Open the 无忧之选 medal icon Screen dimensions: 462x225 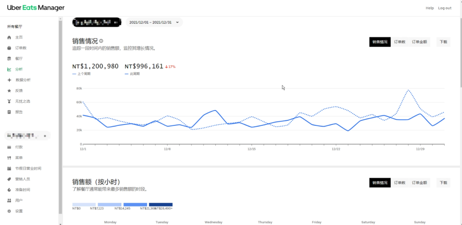pos(9,101)
